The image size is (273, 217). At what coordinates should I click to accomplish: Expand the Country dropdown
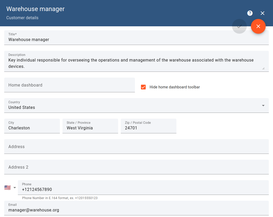pyautogui.click(x=263, y=105)
